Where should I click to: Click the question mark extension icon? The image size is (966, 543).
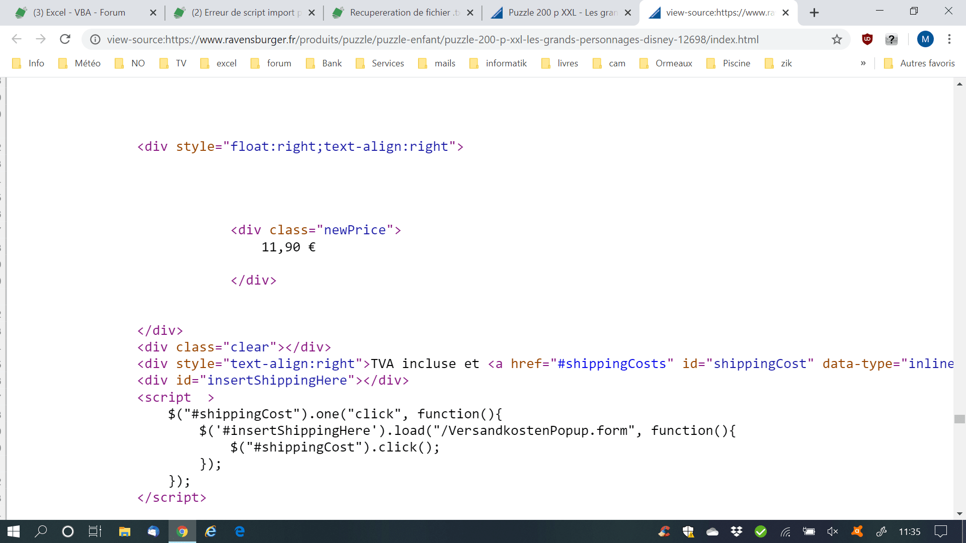tap(891, 39)
